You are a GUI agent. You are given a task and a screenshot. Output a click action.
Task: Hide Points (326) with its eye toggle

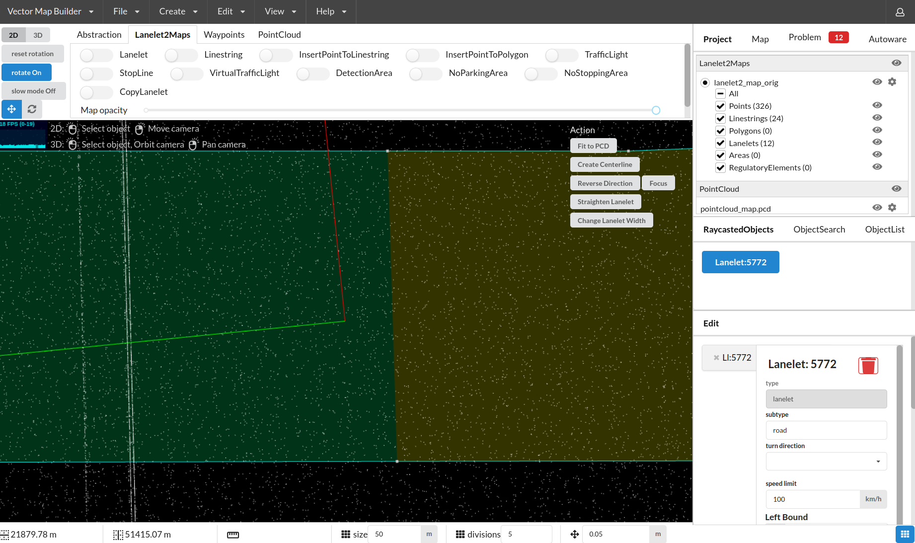pyautogui.click(x=877, y=105)
